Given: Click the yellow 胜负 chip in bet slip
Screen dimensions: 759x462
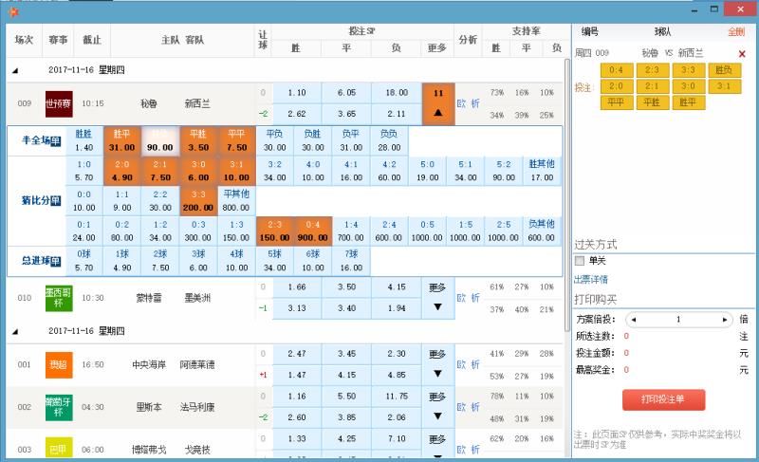Looking at the screenshot, I should click(724, 70).
